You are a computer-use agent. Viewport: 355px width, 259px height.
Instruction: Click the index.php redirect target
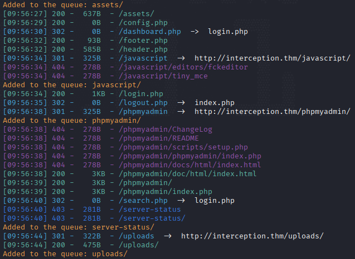(x=215, y=103)
